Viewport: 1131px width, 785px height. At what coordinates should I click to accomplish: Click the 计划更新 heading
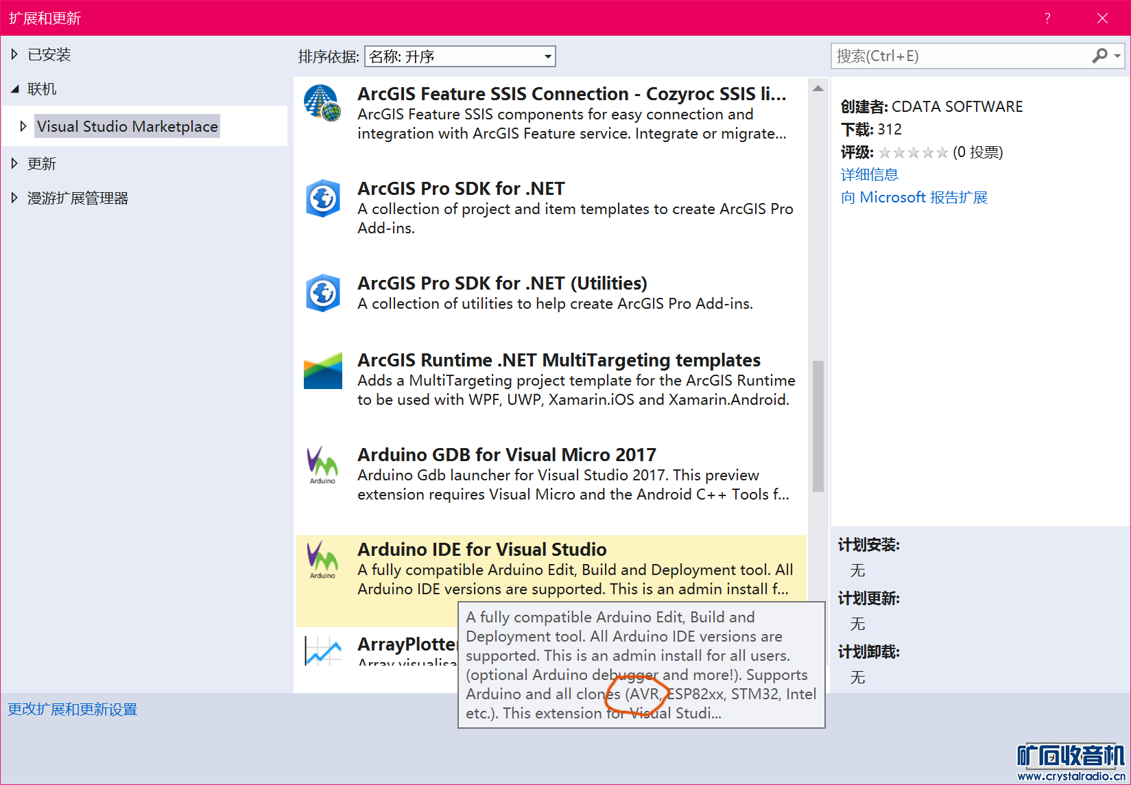(869, 599)
